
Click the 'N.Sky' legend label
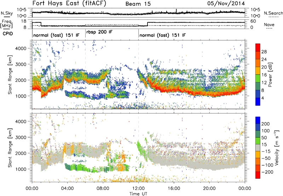[7, 13]
